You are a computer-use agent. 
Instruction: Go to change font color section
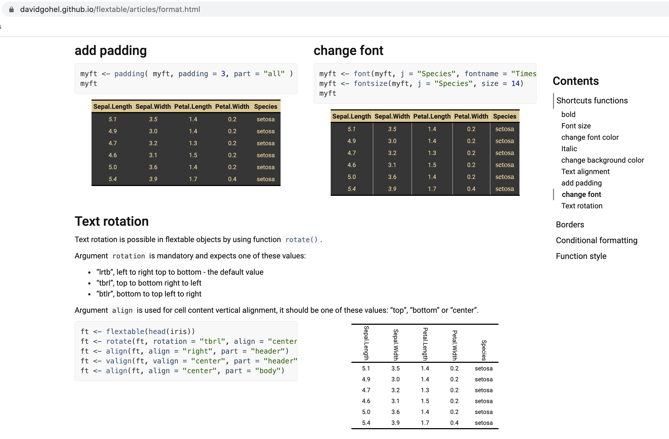coord(590,137)
